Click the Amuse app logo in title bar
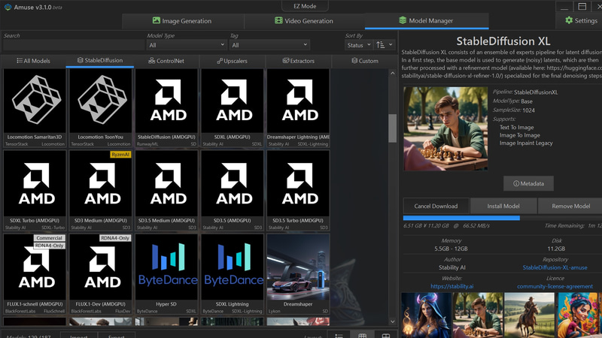602x338 pixels. tap(8, 7)
